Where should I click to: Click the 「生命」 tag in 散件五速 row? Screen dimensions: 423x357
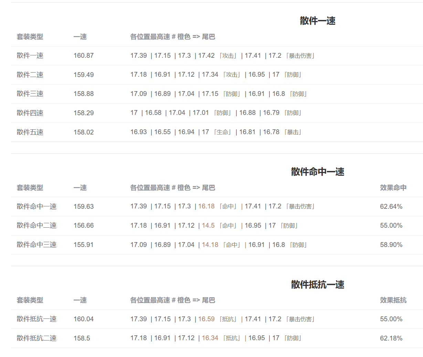tap(222, 132)
